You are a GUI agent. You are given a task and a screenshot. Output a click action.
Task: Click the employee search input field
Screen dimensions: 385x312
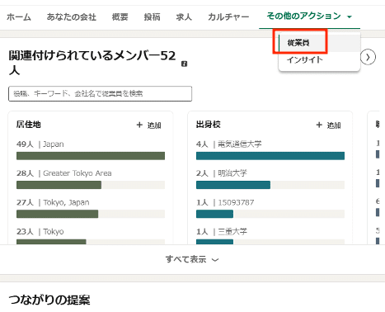(x=100, y=93)
